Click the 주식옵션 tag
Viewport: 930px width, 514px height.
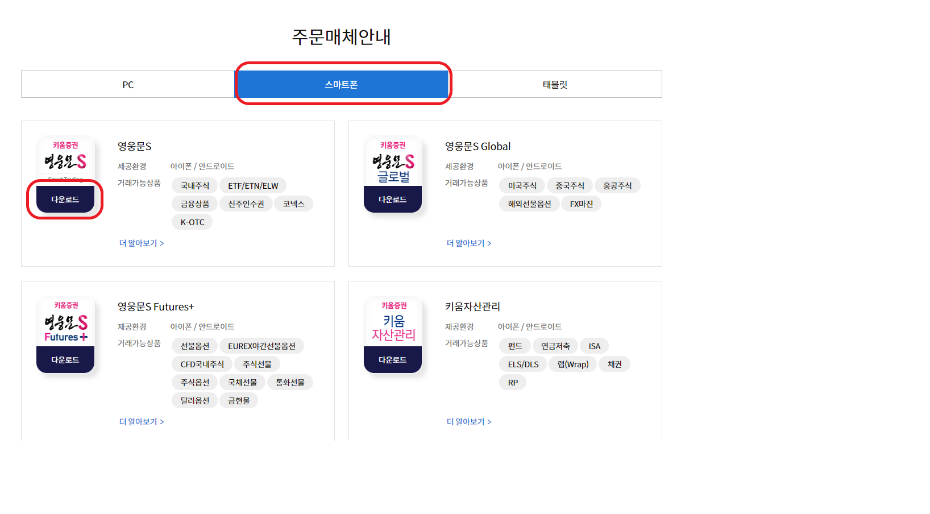(195, 382)
